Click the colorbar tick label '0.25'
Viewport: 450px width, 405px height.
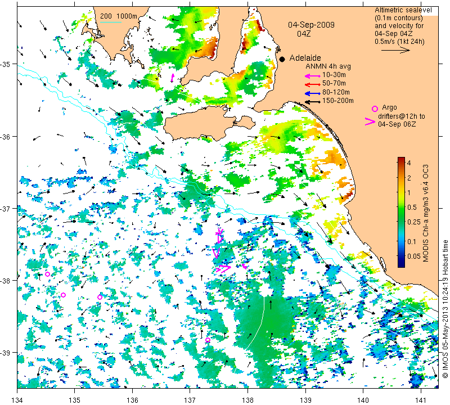(414, 222)
